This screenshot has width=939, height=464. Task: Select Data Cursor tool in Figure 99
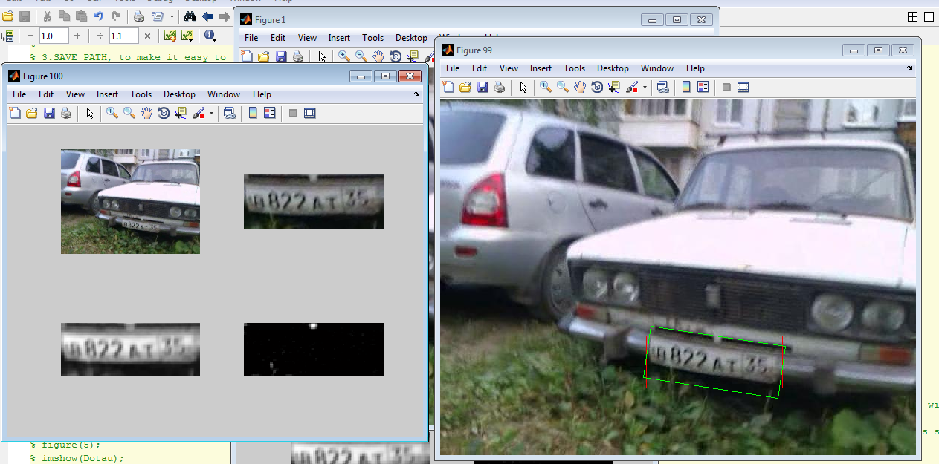point(614,87)
